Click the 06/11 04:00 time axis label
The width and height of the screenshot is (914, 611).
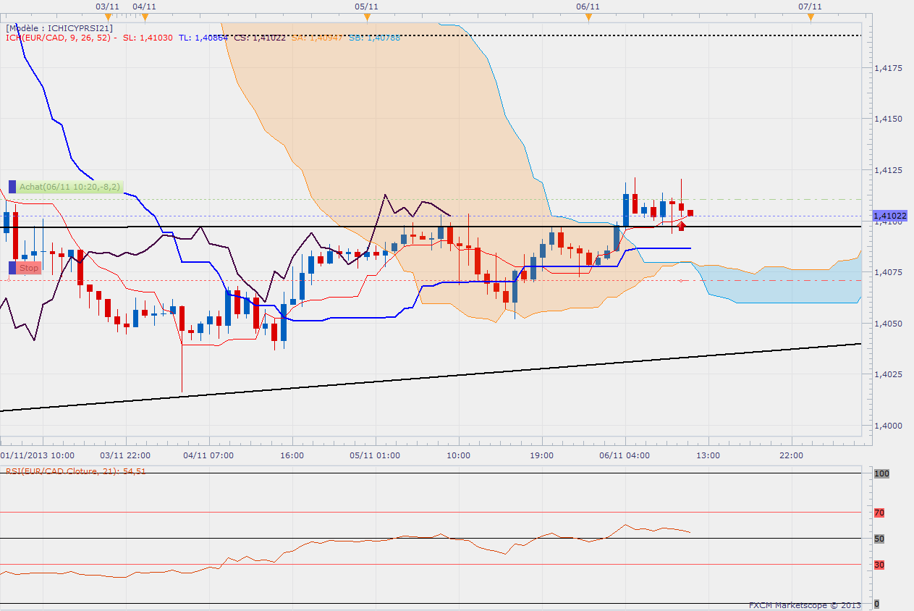point(625,455)
